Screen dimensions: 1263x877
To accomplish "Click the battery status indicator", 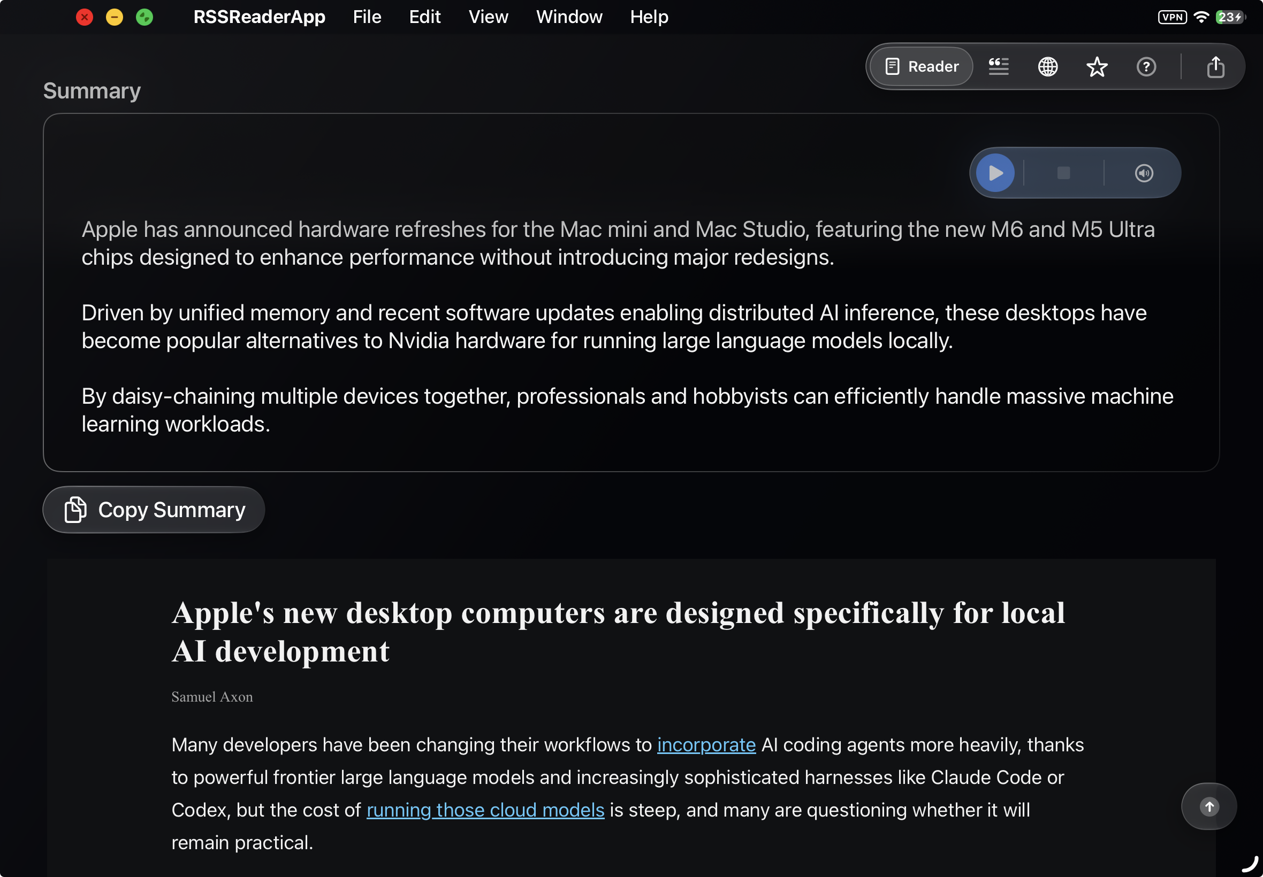I will tap(1230, 17).
